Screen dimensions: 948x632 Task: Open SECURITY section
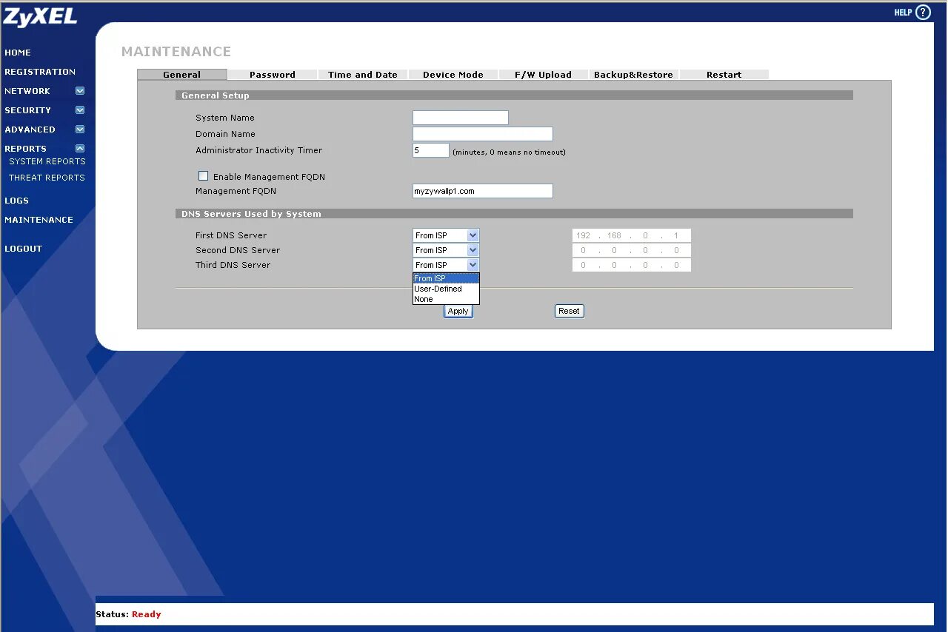click(x=28, y=110)
